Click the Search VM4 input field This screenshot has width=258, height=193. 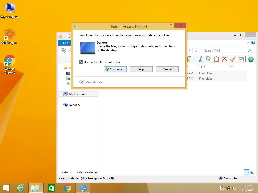pos(228,51)
